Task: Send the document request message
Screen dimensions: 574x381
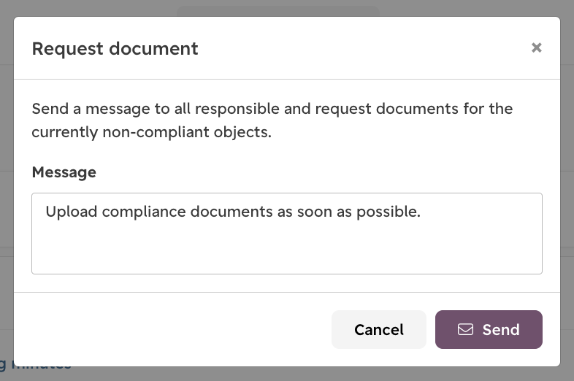Action: click(x=489, y=329)
